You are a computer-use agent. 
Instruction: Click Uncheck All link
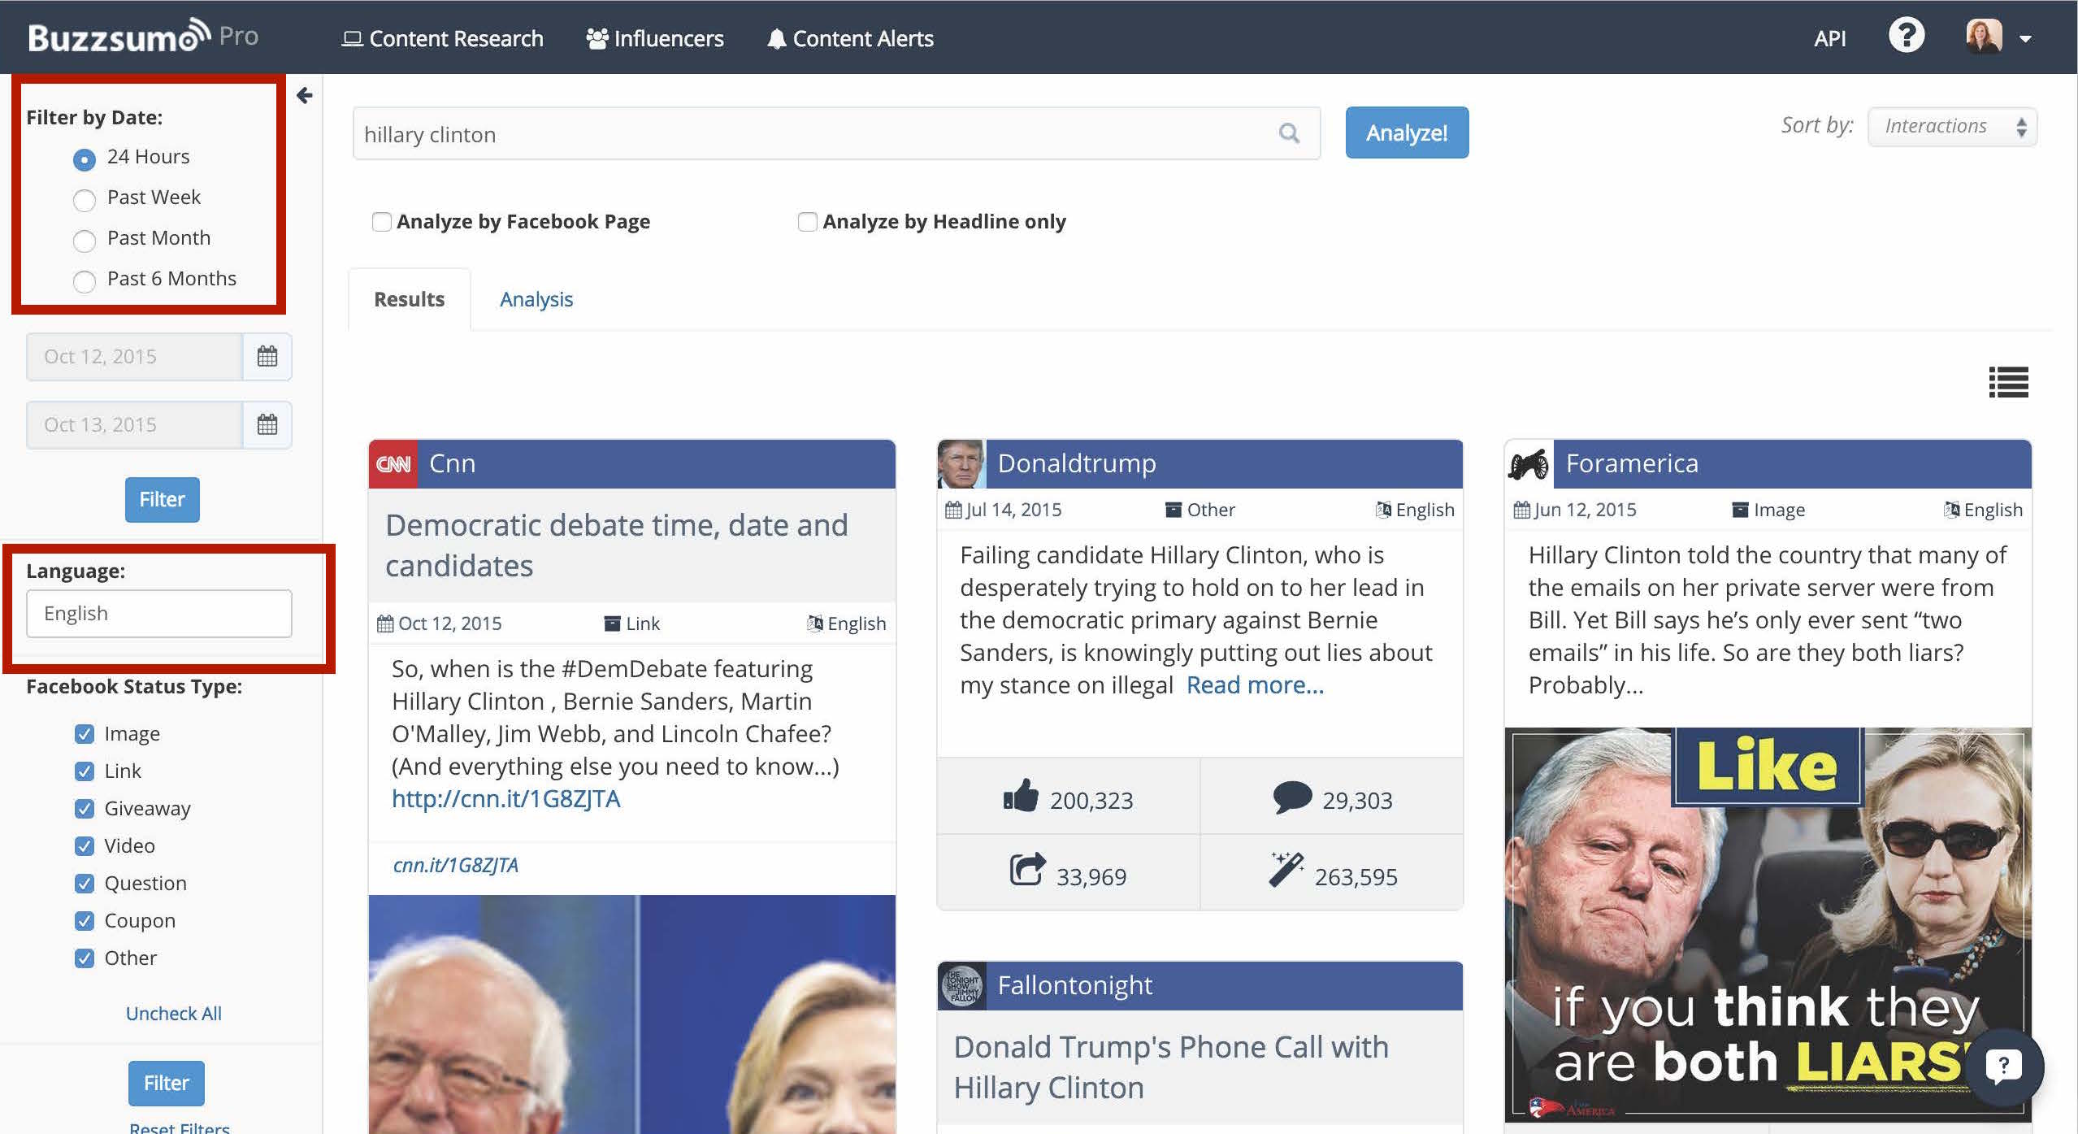tap(174, 1014)
